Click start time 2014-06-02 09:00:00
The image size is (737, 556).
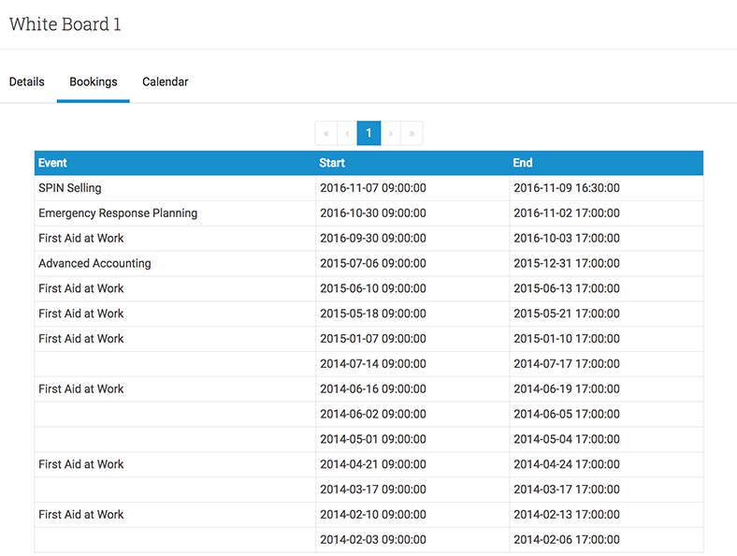click(373, 414)
